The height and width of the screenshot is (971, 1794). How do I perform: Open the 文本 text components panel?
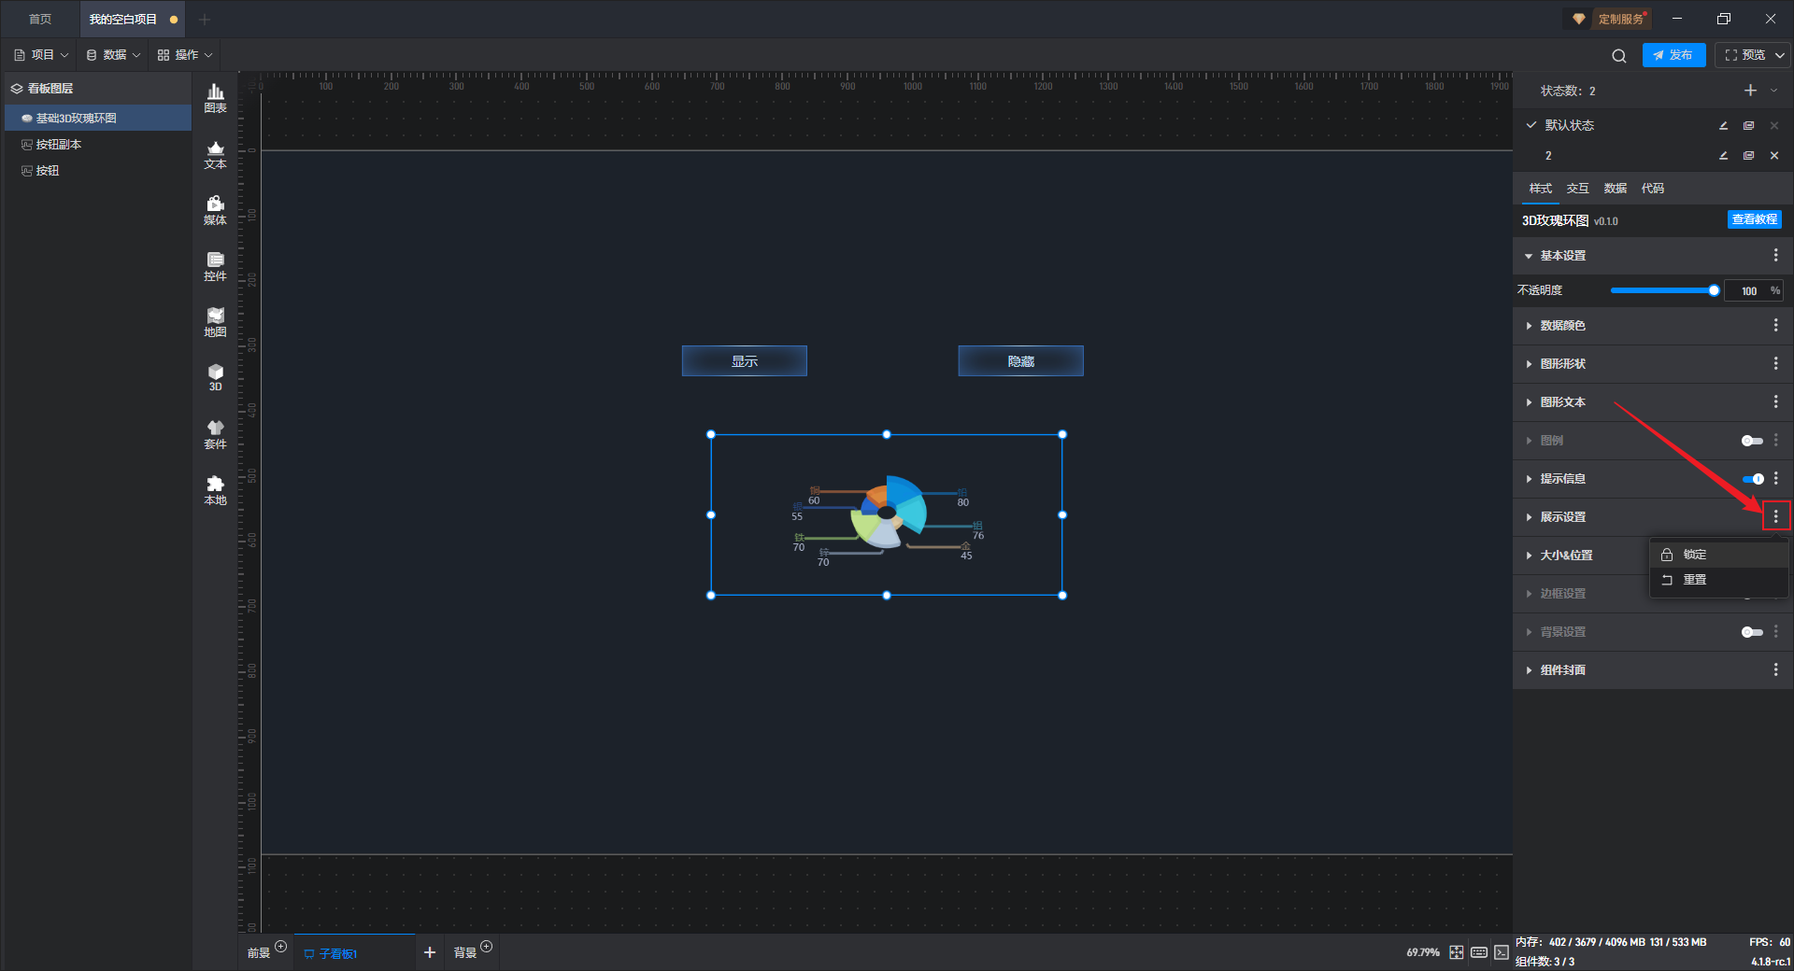click(x=215, y=154)
